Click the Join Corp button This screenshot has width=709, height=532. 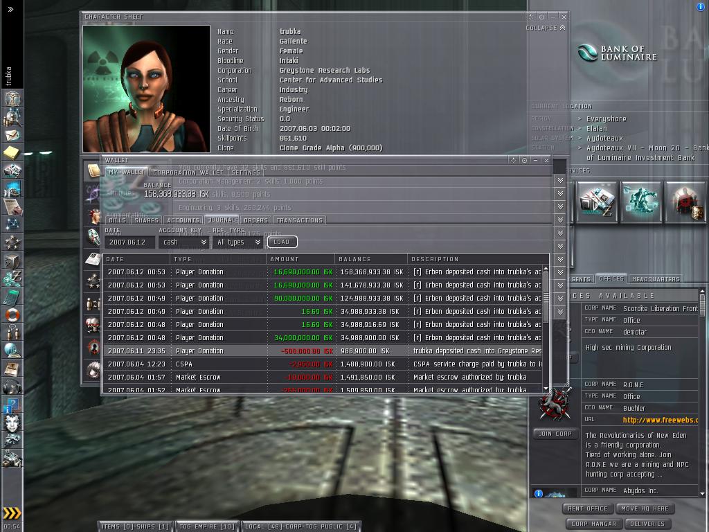(x=555, y=434)
